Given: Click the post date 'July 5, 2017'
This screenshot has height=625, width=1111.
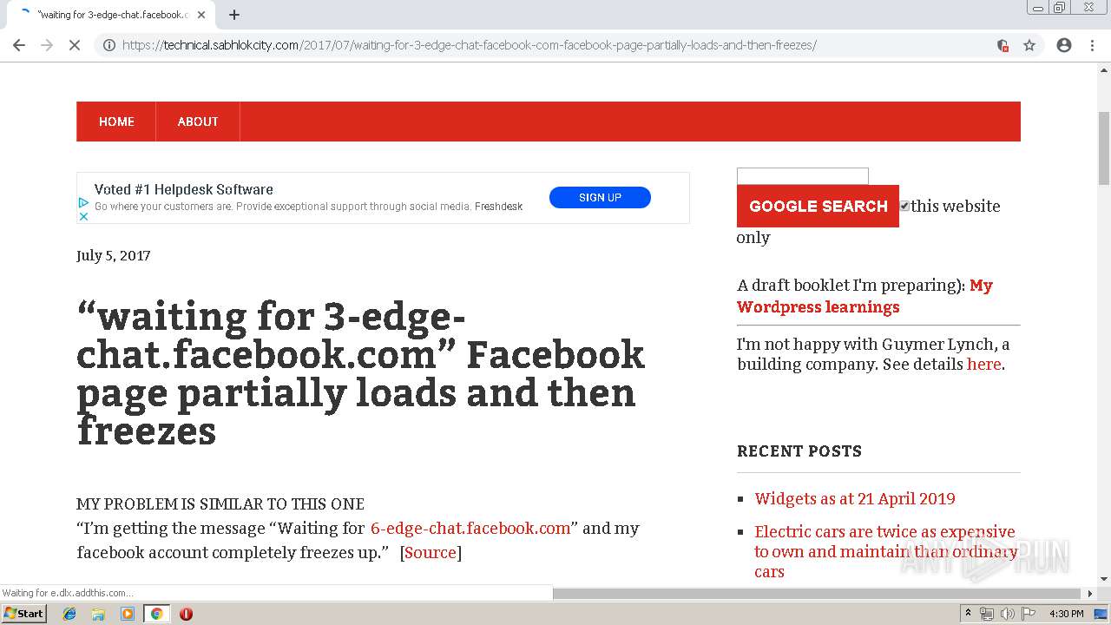Looking at the screenshot, I should pos(114,255).
